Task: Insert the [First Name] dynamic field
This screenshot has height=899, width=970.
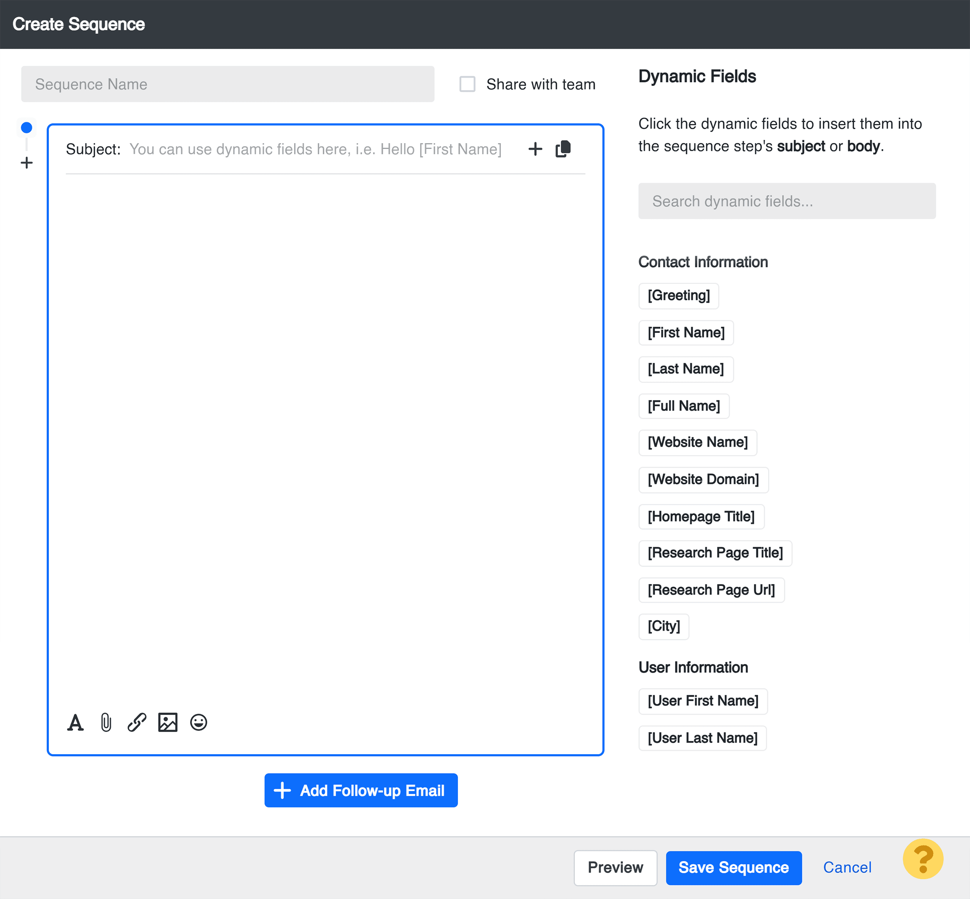Action: [686, 333]
